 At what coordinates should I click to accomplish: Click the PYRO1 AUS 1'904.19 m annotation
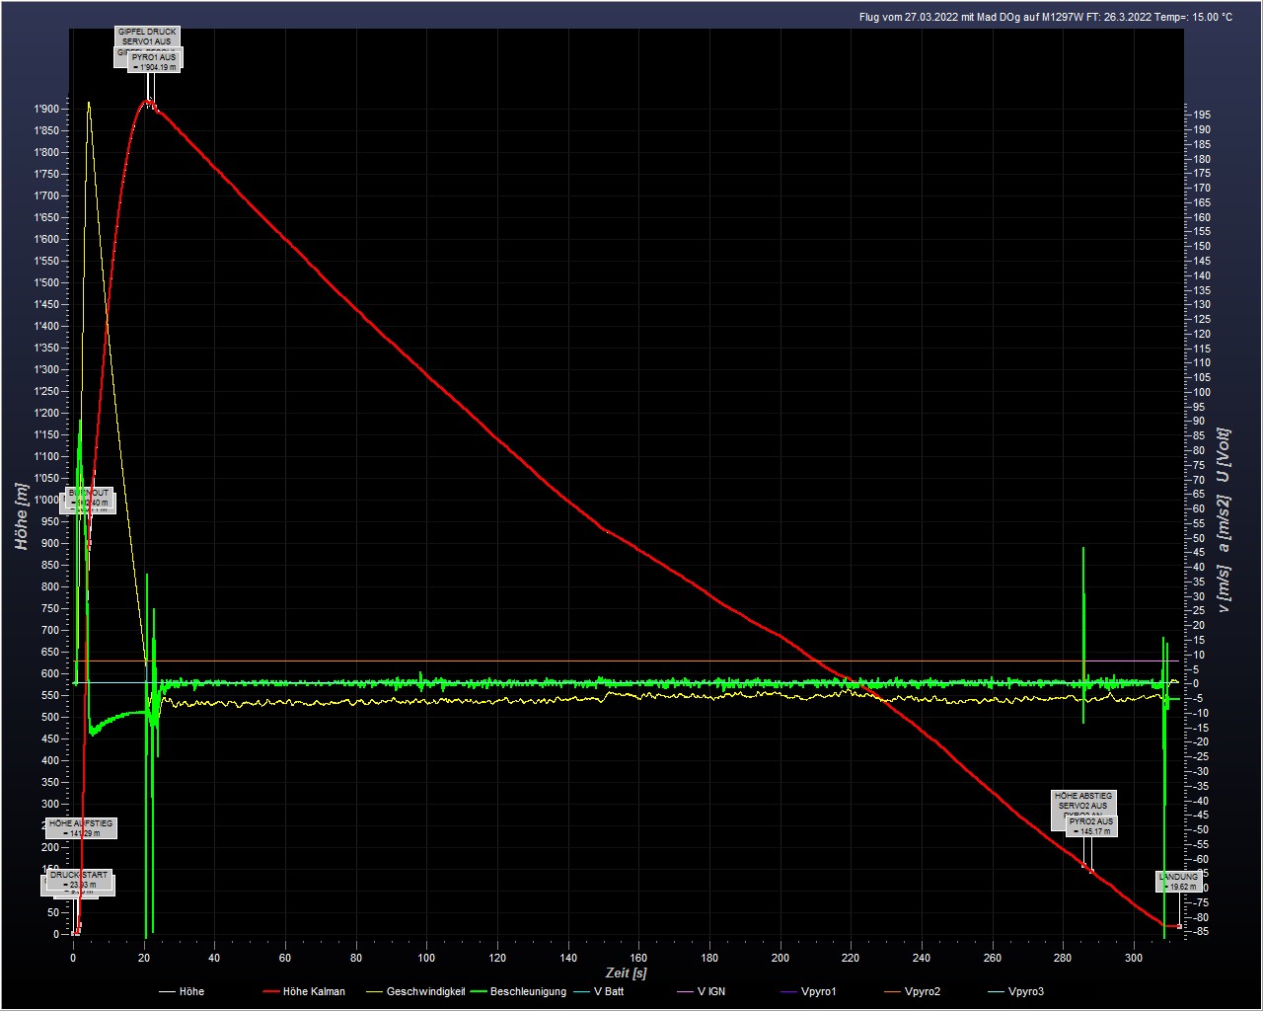coord(154,62)
